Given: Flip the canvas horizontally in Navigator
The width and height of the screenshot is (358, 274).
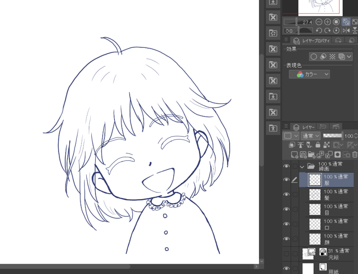Looking at the screenshot, I should [x=346, y=30].
